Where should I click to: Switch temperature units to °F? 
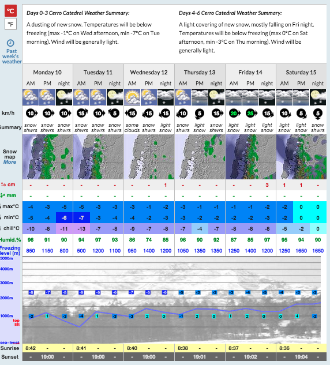click(x=10, y=24)
